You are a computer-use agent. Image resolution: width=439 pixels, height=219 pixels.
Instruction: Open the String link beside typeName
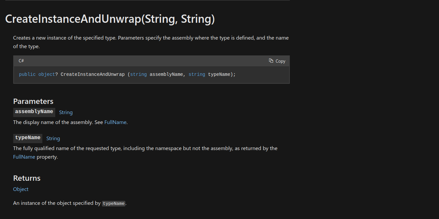pos(53,139)
